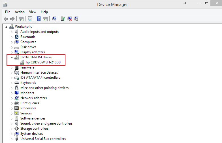The width and height of the screenshot is (222, 143).
Task: Expand Universal Serial Bus controllers
Action: click(x=12, y=139)
